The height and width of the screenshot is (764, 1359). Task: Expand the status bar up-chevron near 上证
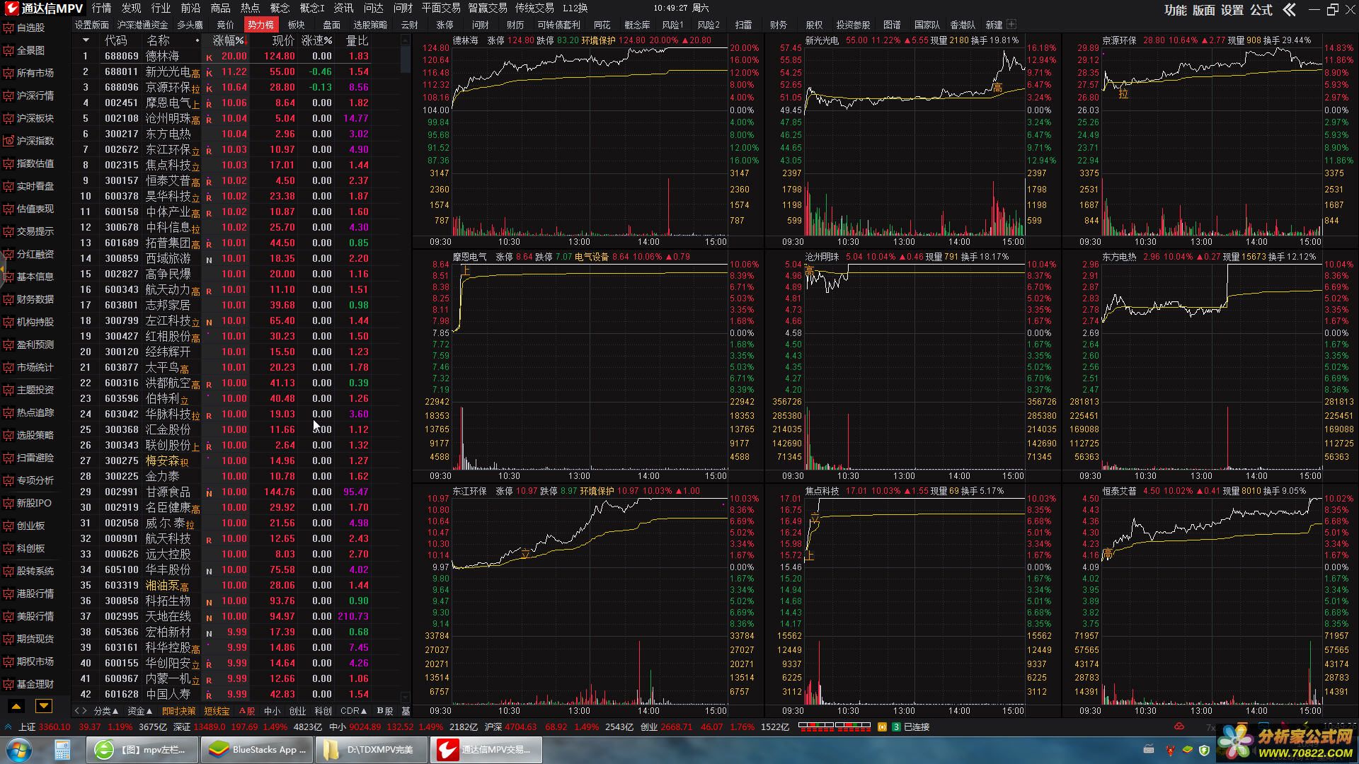coord(8,727)
